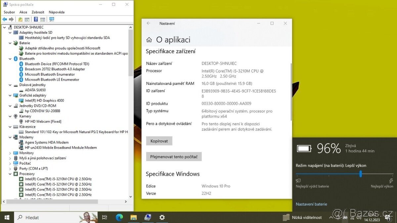The image size is (397, 223).
Task: Open the Akce menu
Action: tap(23, 12)
